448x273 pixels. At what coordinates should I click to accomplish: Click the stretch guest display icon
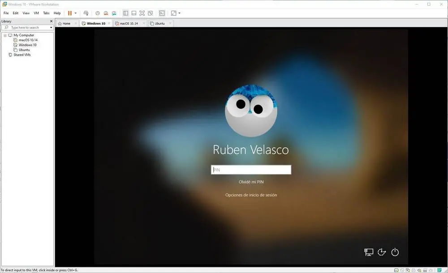(x=174, y=13)
